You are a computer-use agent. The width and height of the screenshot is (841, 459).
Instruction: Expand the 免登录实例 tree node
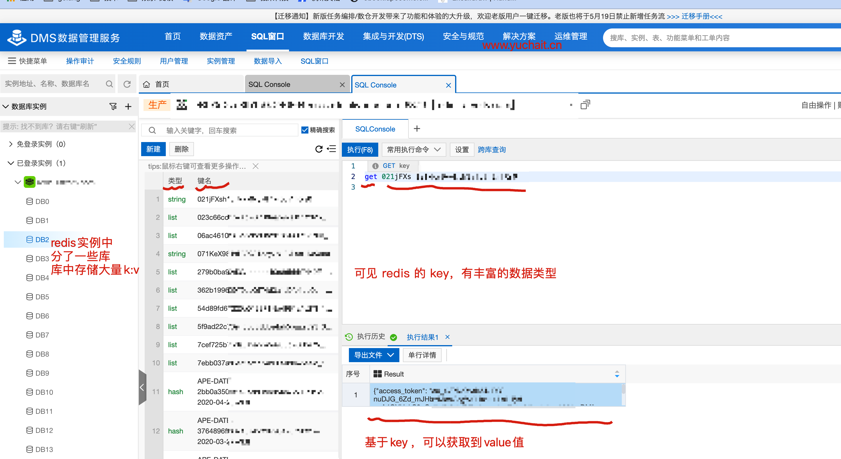point(11,144)
